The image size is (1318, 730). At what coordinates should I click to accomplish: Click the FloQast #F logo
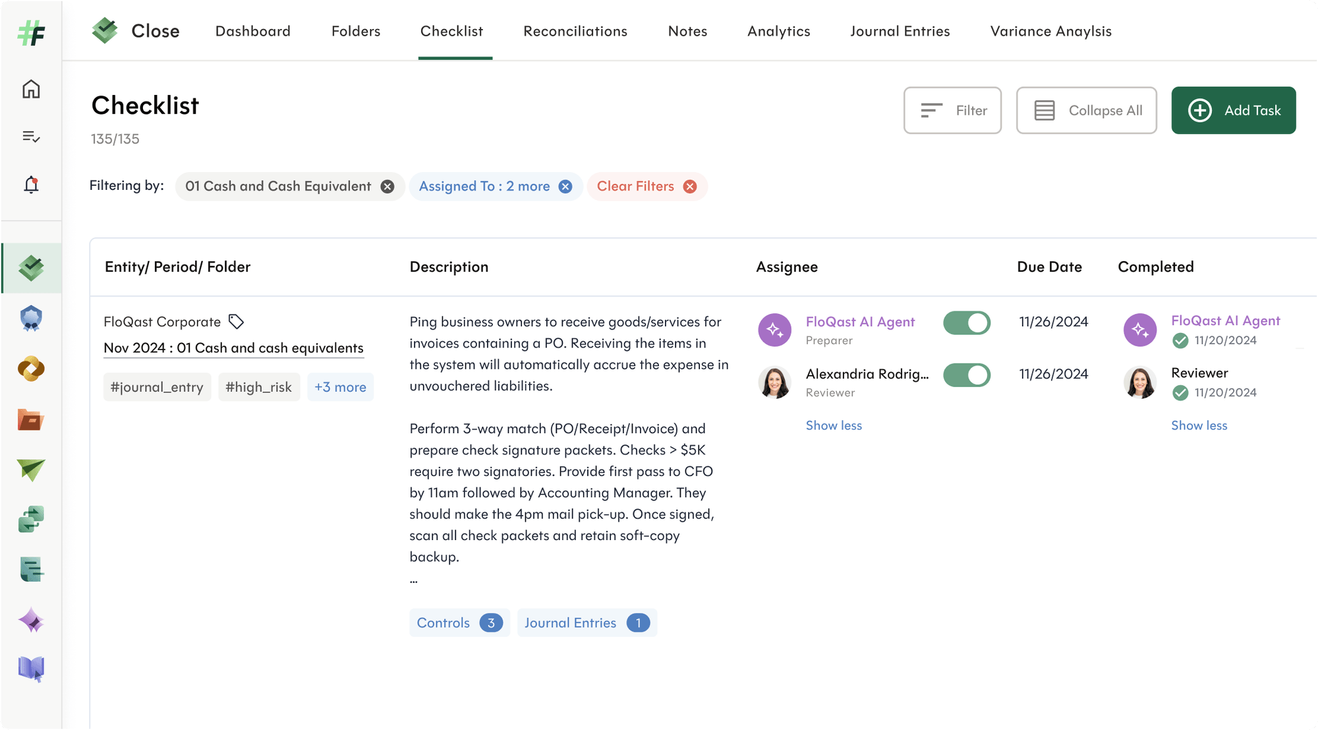coord(31,33)
